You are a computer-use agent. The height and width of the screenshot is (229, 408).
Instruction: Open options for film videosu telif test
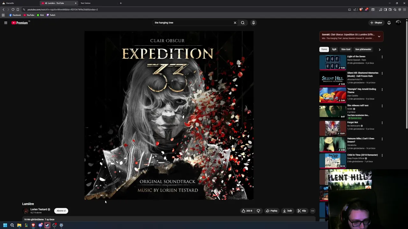[x=382, y=106]
